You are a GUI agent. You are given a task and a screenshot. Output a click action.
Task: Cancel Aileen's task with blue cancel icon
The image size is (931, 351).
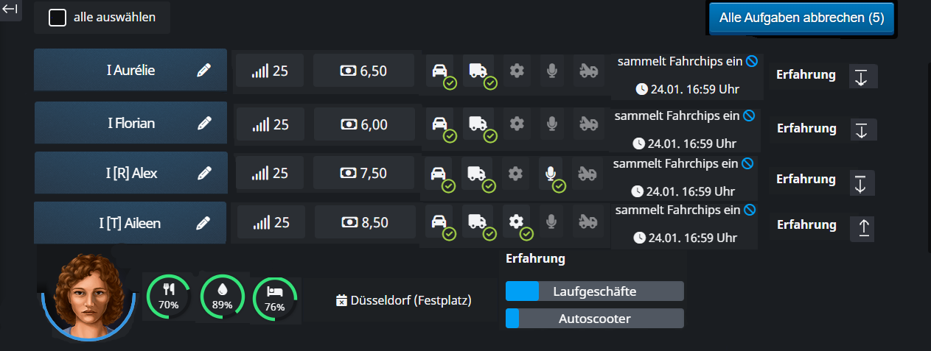749,210
